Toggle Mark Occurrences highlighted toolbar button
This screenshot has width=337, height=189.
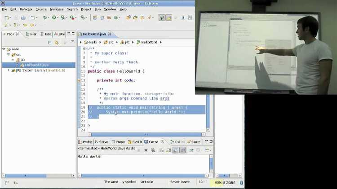(168, 18)
